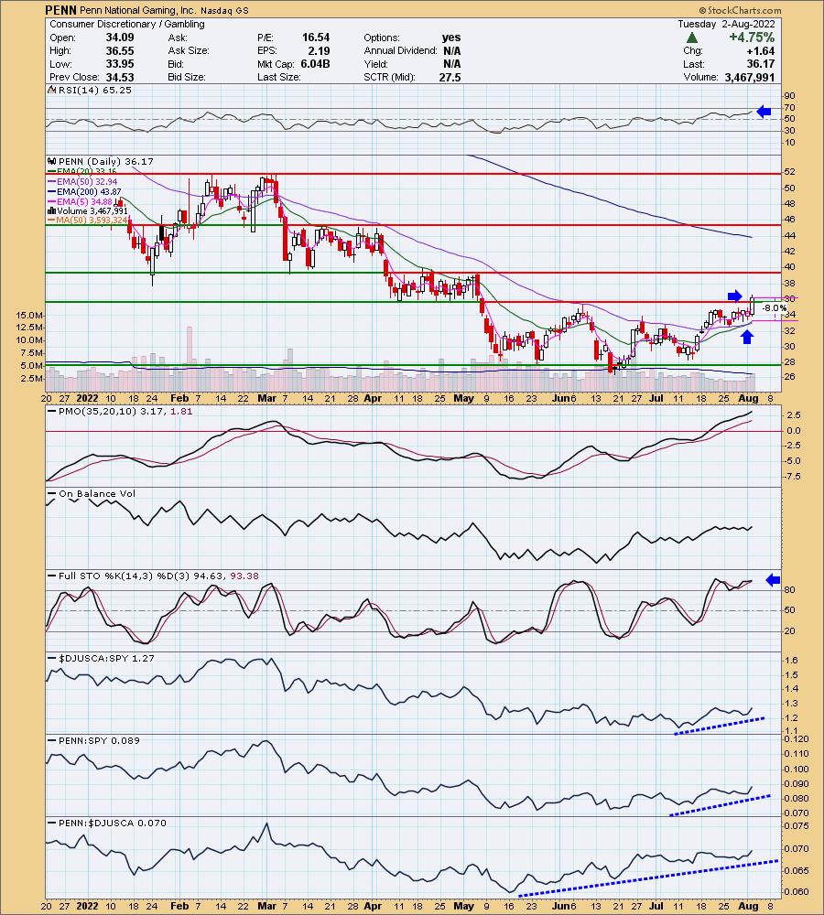The image size is (824, 915).
Task: Click the PENN:$DJUSCA 0.070 panel label
Action: pos(112,823)
